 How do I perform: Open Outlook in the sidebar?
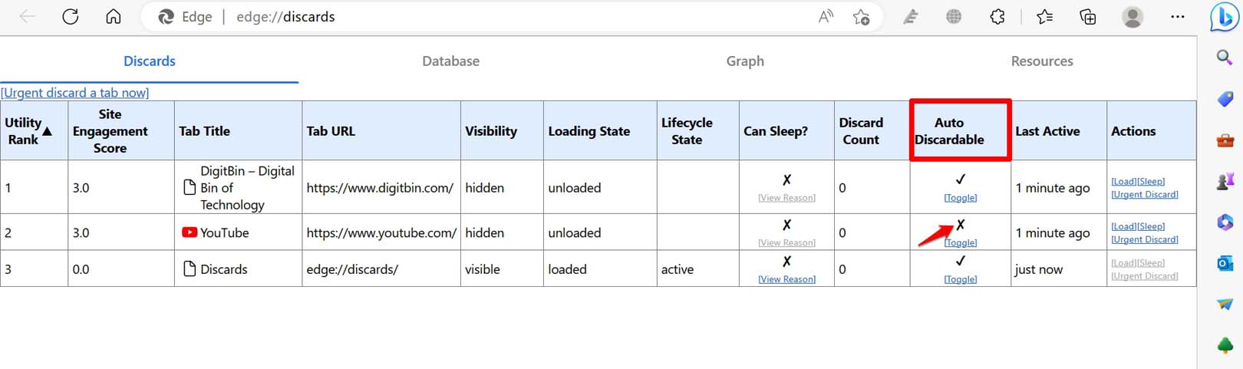pyautogui.click(x=1225, y=263)
